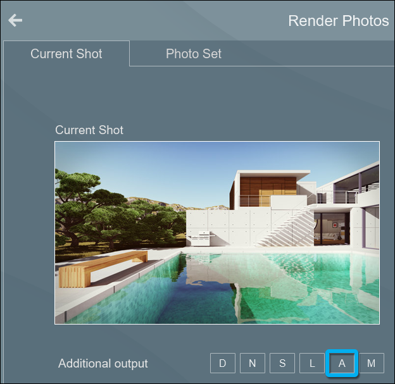Click the Current Shot heading above preview
This screenshot has height=384, width=395.
pos(89,130)
